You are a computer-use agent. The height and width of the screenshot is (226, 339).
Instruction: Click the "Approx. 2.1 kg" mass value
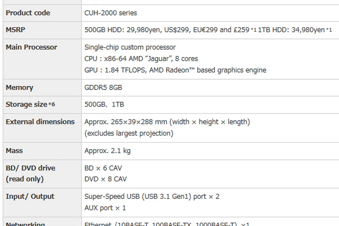tap(107, 151)
